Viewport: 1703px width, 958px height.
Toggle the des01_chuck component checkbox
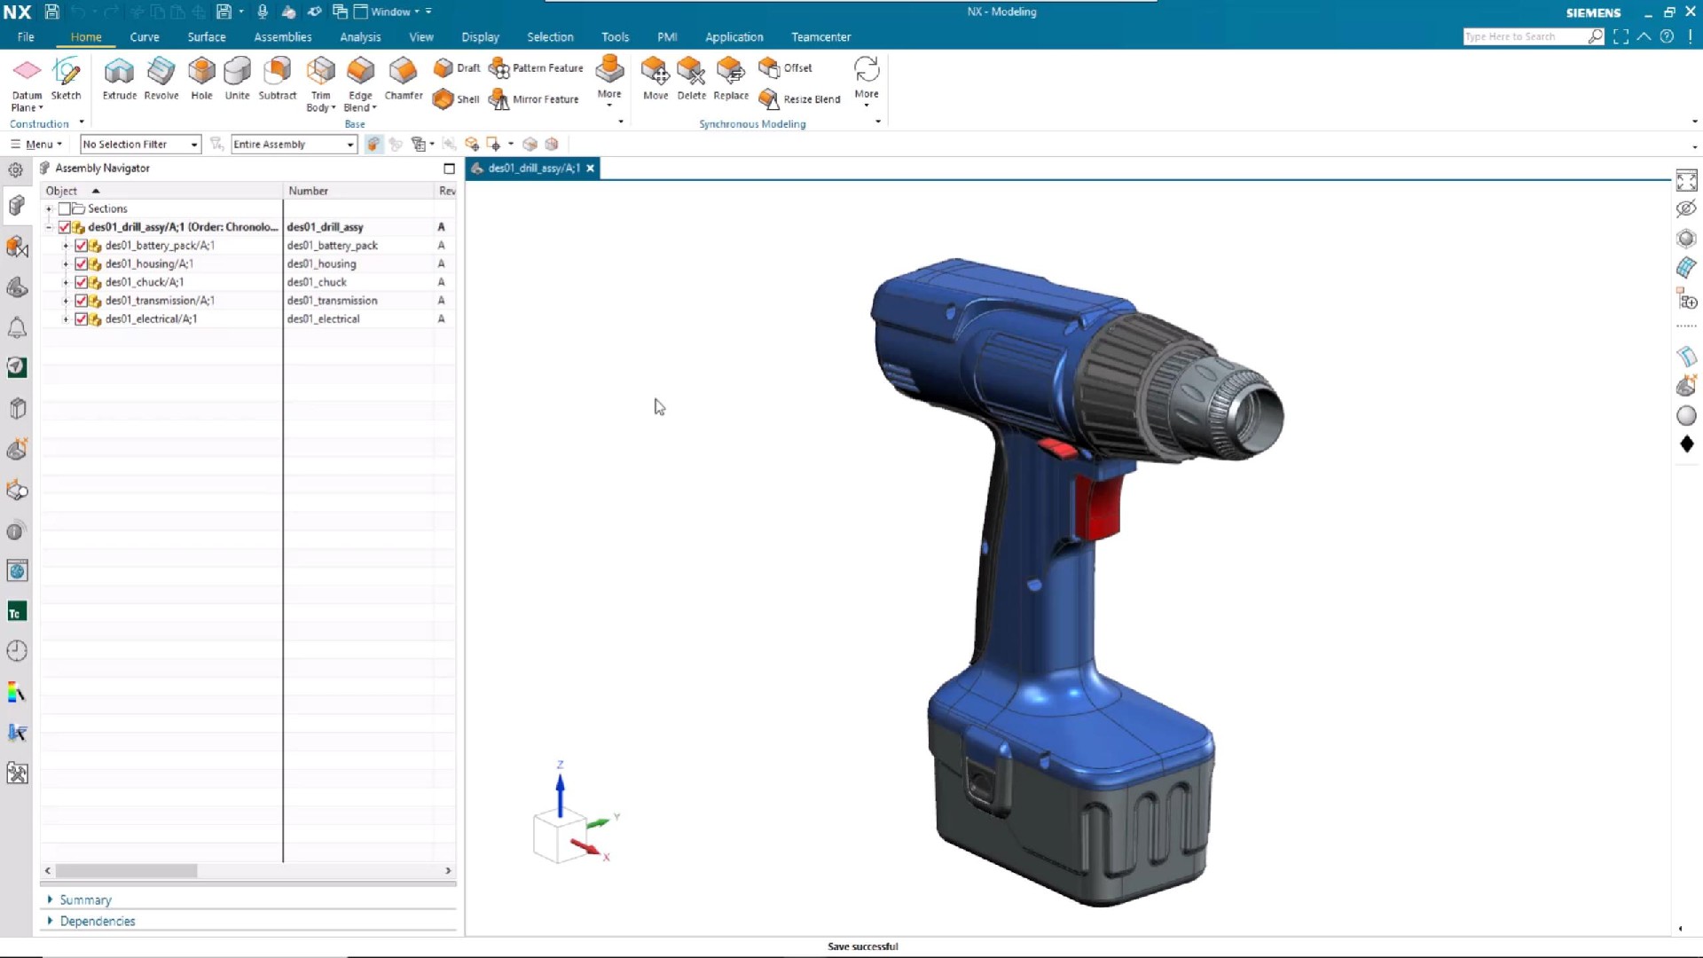click(x=81, y=282)
